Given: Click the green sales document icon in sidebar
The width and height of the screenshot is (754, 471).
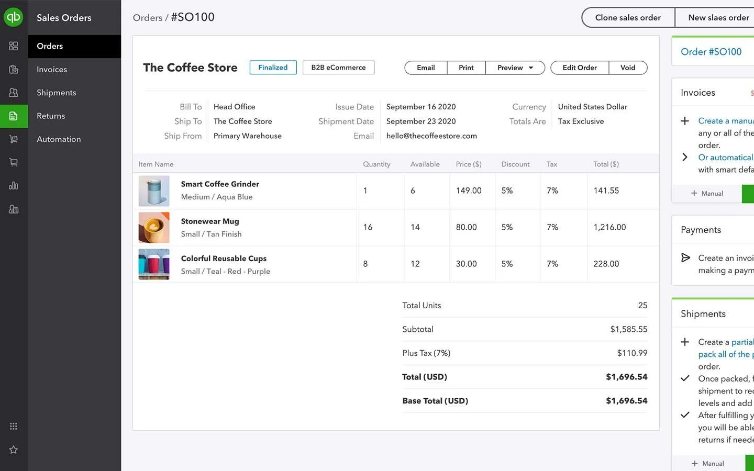Looking at the screenshot, I should click(x=14, y=116).
